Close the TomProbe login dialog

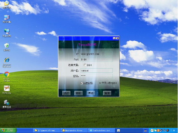pyautogui.click(x=117, y=38)
